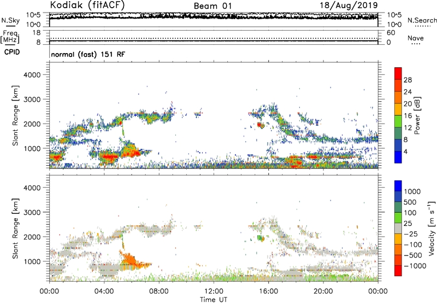The image size is (437, 303).
Task: Pick the blue bottom segment of Power color bar
Action: 398,158
